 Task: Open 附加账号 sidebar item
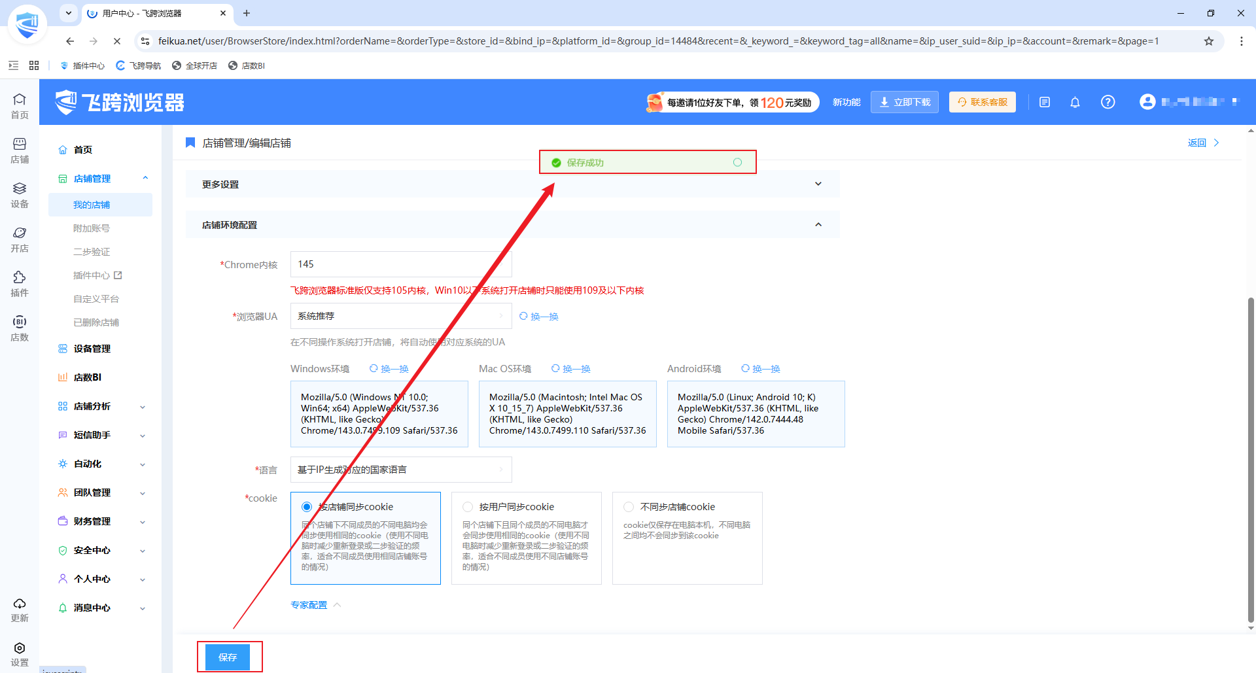pyautogui.click(x=92, y=228)
